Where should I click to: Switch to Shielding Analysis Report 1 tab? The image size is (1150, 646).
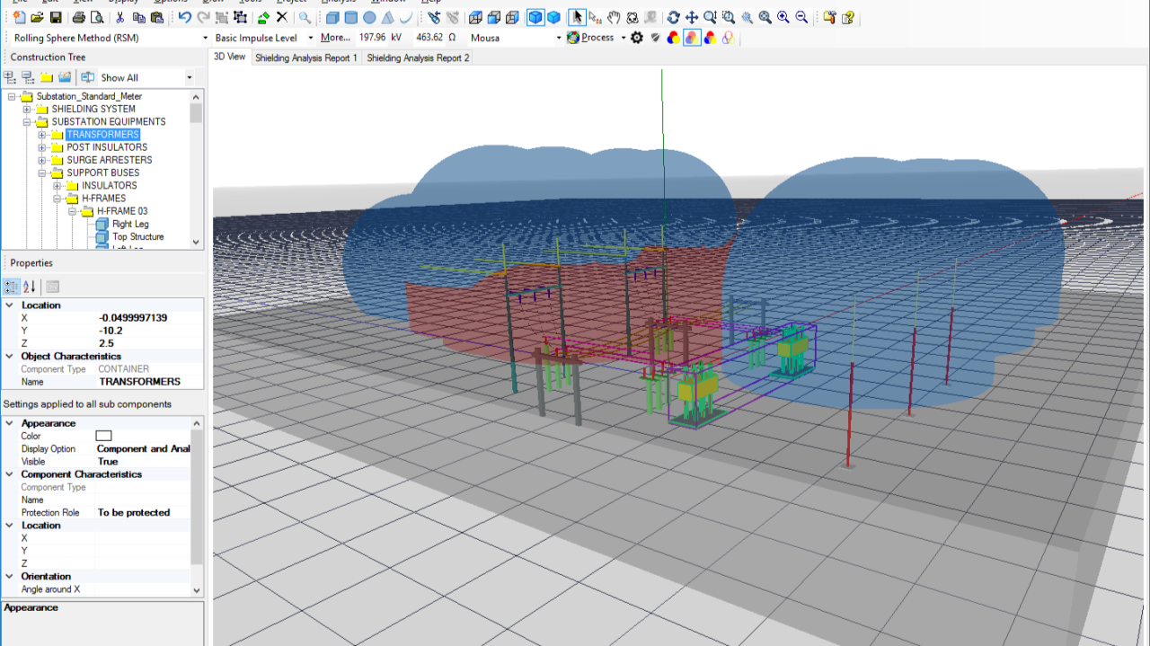point(305,58)
